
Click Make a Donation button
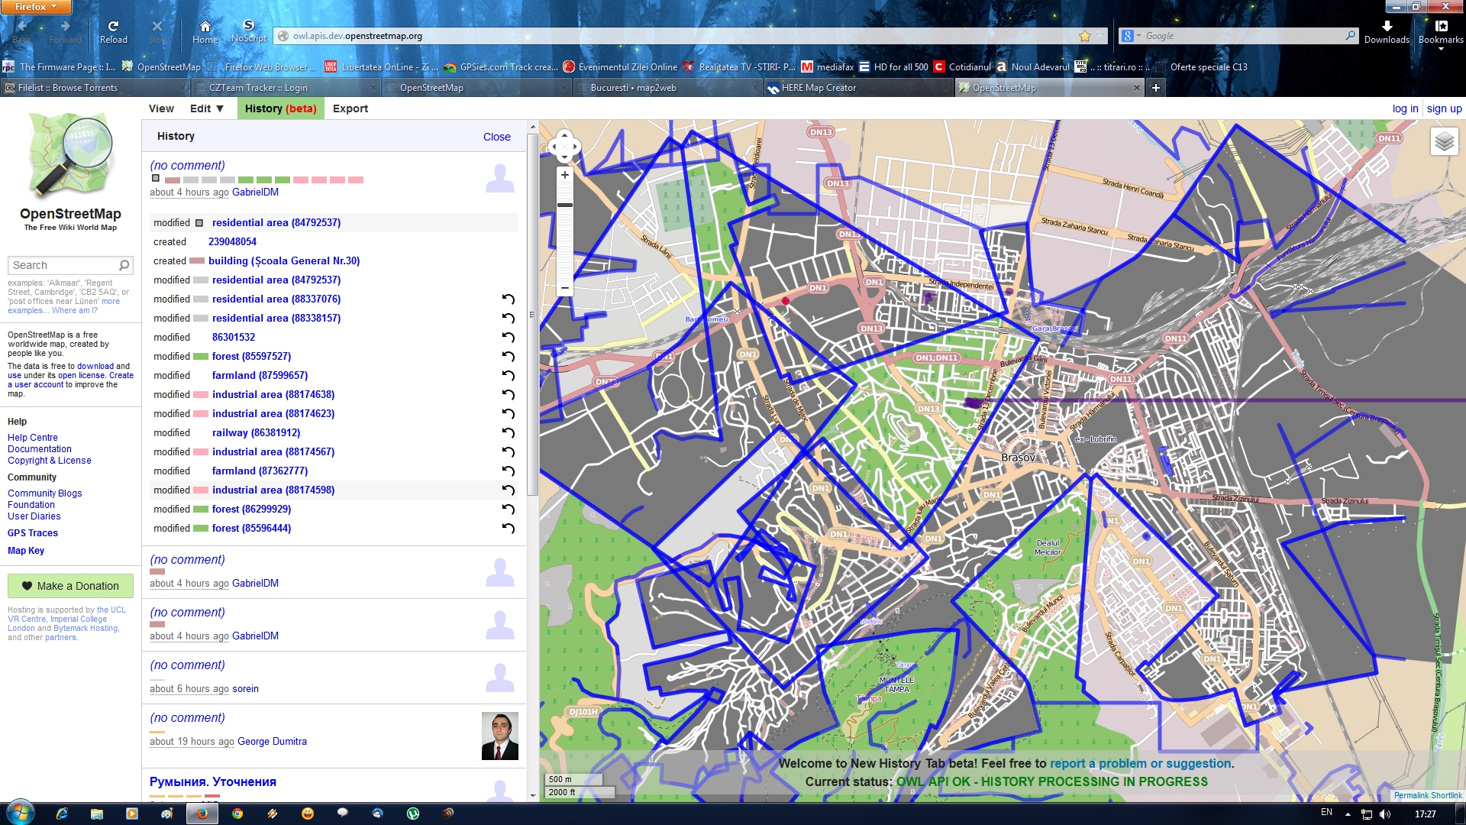(x=70, y=586)
